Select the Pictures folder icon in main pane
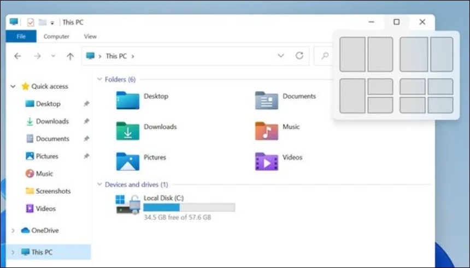 point(128,162)
